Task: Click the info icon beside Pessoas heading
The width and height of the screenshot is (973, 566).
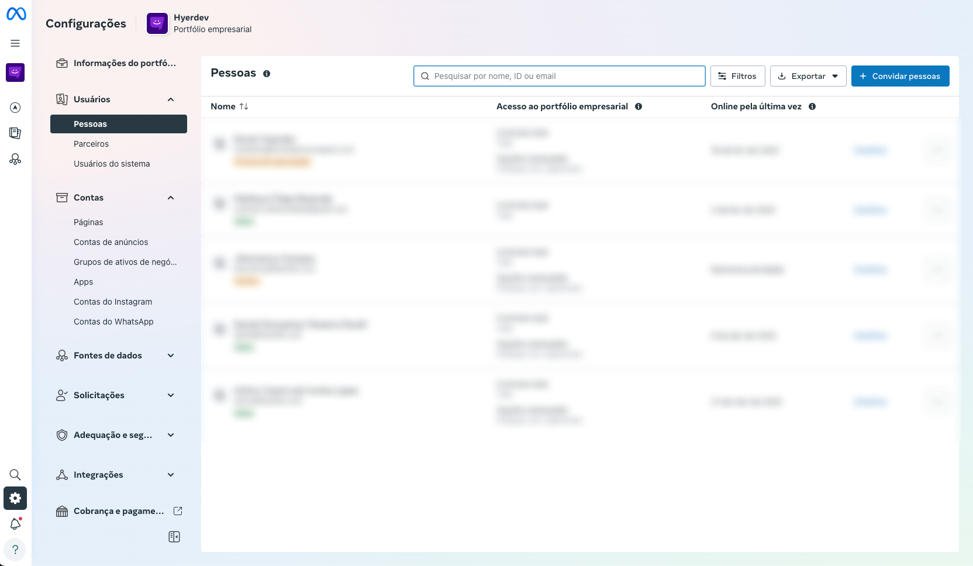Action: pyautogui.click(x=267, y=74)
